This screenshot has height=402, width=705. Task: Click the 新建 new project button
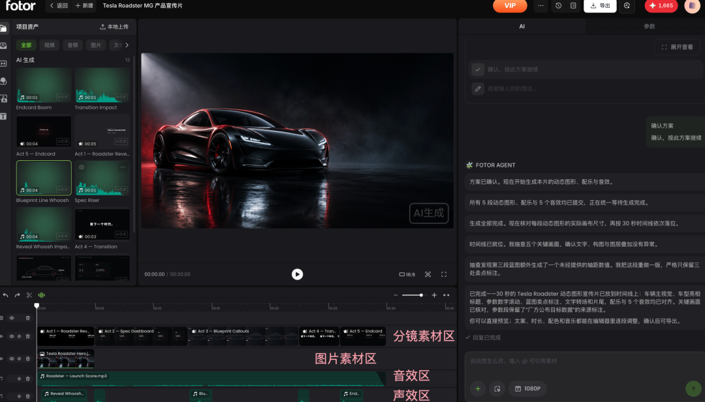[x=84, y=5]
